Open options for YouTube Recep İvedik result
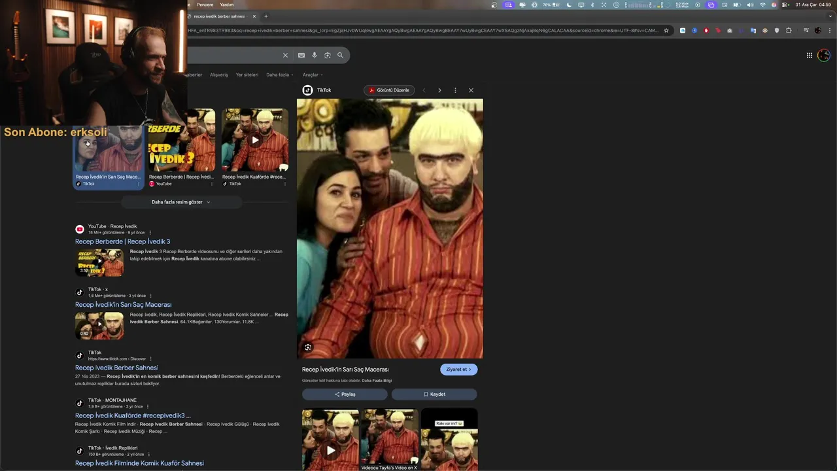 click(x=150, y=233)
